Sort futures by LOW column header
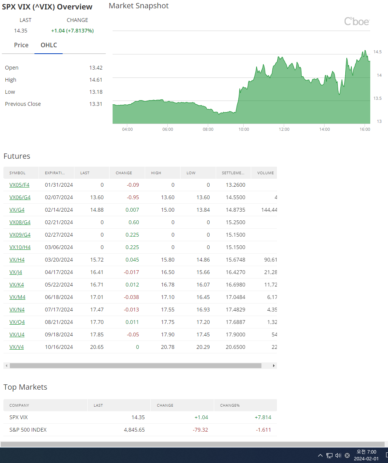388x463 pixels. tap(198, 173)
